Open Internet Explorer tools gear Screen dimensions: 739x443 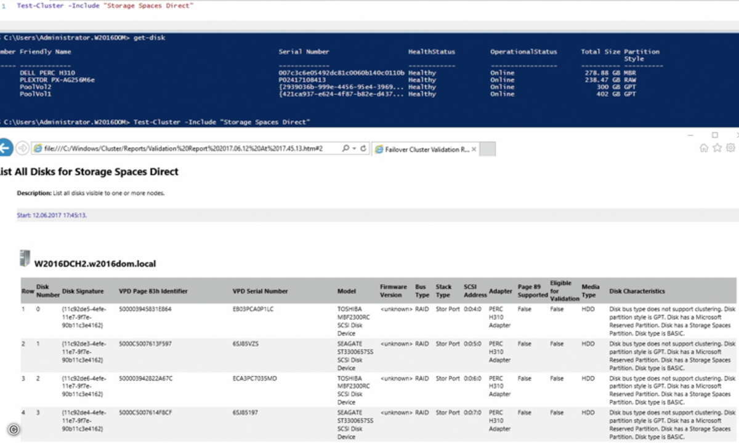(730, 148)
